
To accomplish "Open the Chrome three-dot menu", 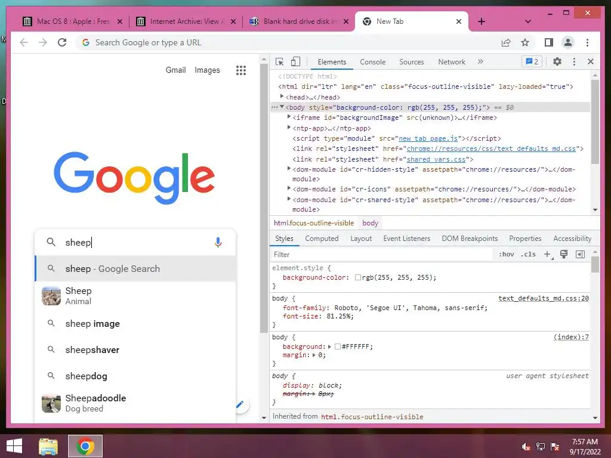I will 587,42.
